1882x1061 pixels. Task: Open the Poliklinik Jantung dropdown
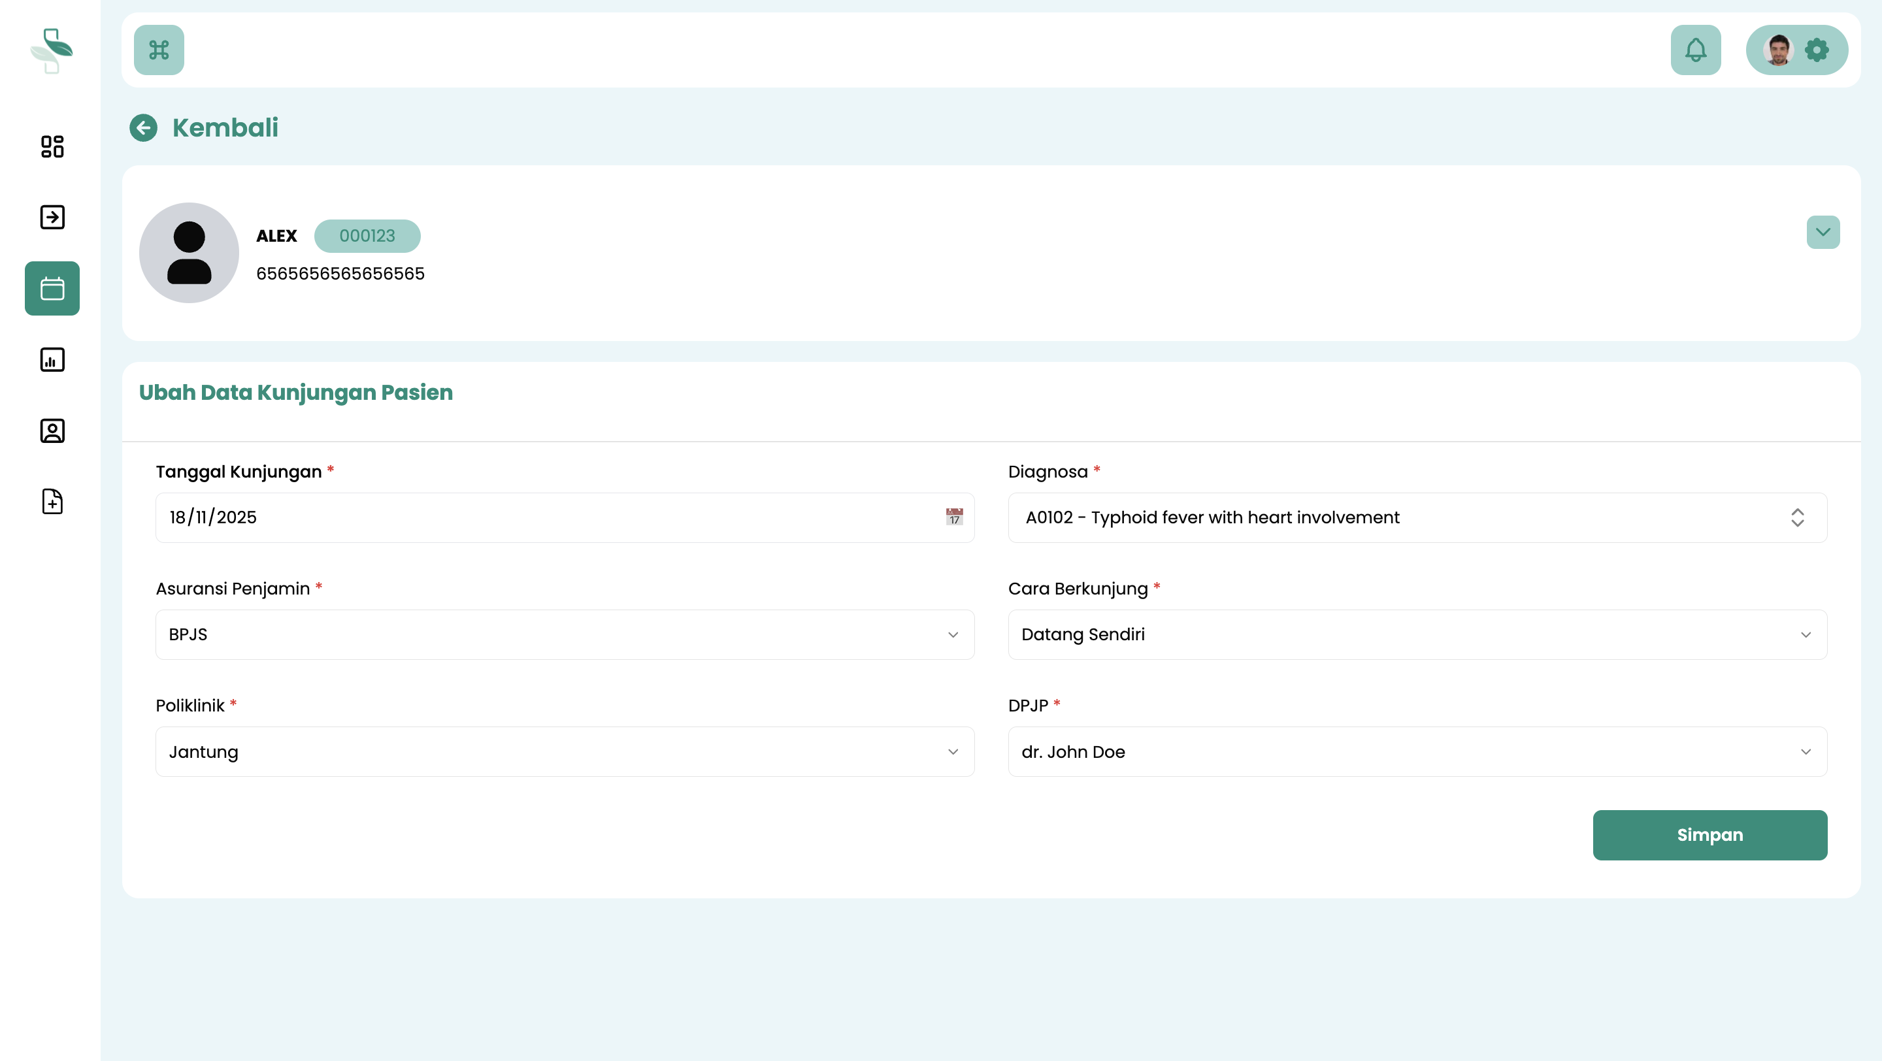click(564, 751)
